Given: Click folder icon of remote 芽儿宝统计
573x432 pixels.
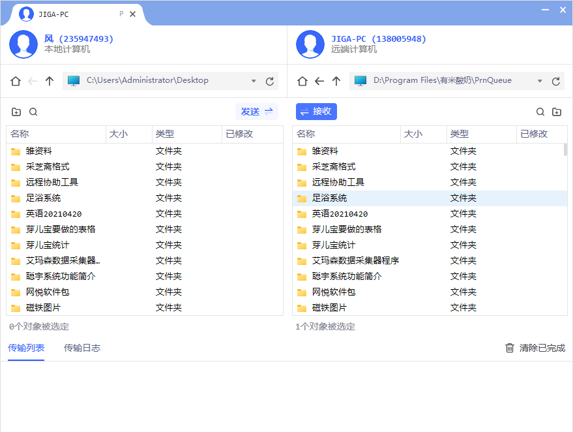Looking at the screenshot, I should [301, 245].
